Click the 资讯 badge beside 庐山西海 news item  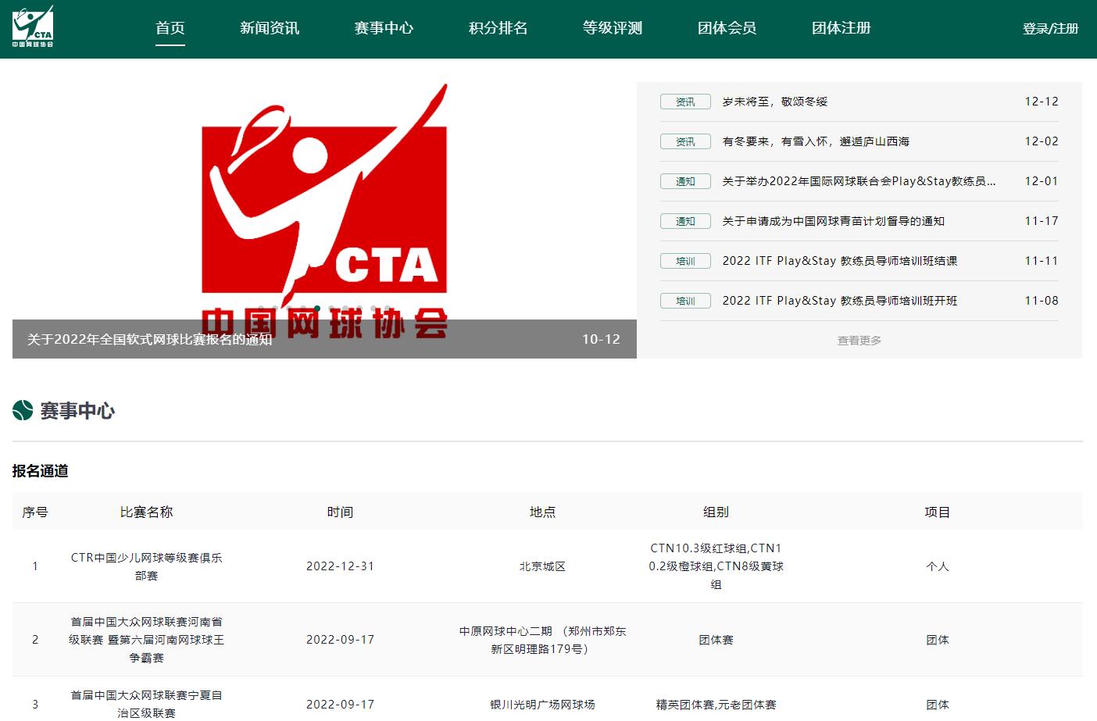(684, 141)
